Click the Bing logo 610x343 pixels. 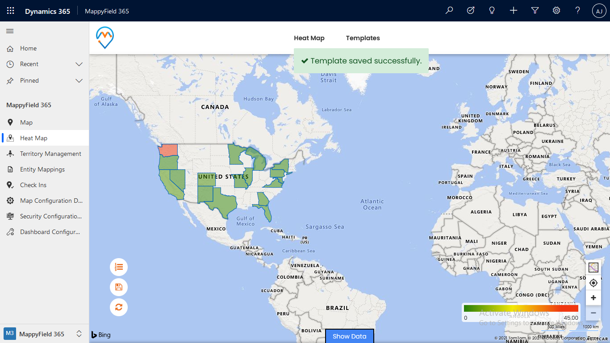tap(101, 335)
